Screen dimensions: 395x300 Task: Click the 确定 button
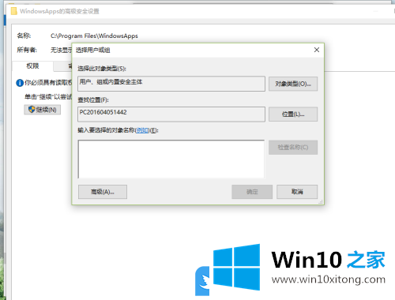point(252,192)
